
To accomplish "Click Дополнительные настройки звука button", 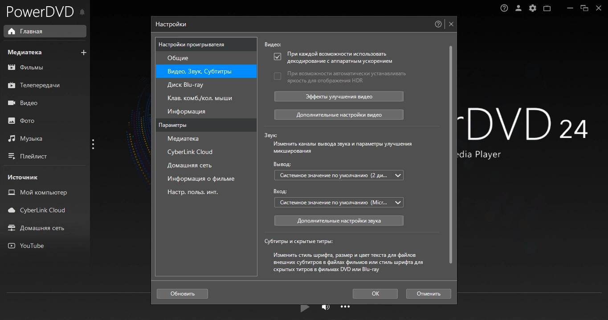I will [x=339, y=221].
